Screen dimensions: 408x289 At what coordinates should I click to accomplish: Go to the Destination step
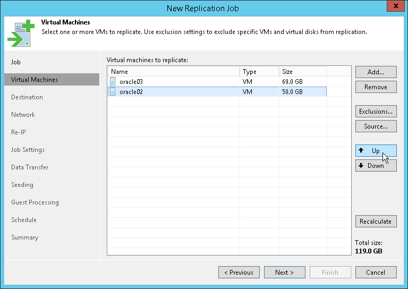pyautogui.click(x=27, y=97)
